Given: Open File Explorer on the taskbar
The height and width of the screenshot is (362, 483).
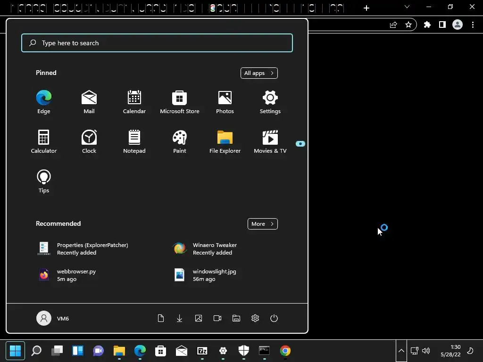Looking at the screenshot, I should pyautogui.click(x=119, y=350).
